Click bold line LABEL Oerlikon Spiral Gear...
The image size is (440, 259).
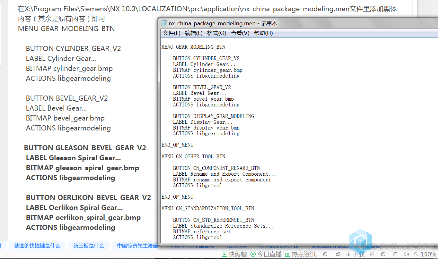(75, 207)
